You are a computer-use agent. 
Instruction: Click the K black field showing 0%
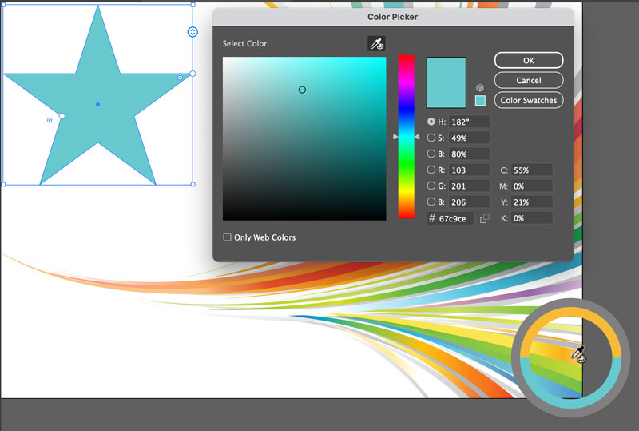531,218
